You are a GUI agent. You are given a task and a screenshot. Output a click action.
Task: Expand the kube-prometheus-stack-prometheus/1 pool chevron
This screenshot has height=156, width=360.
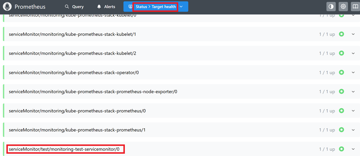pos(353,130)
